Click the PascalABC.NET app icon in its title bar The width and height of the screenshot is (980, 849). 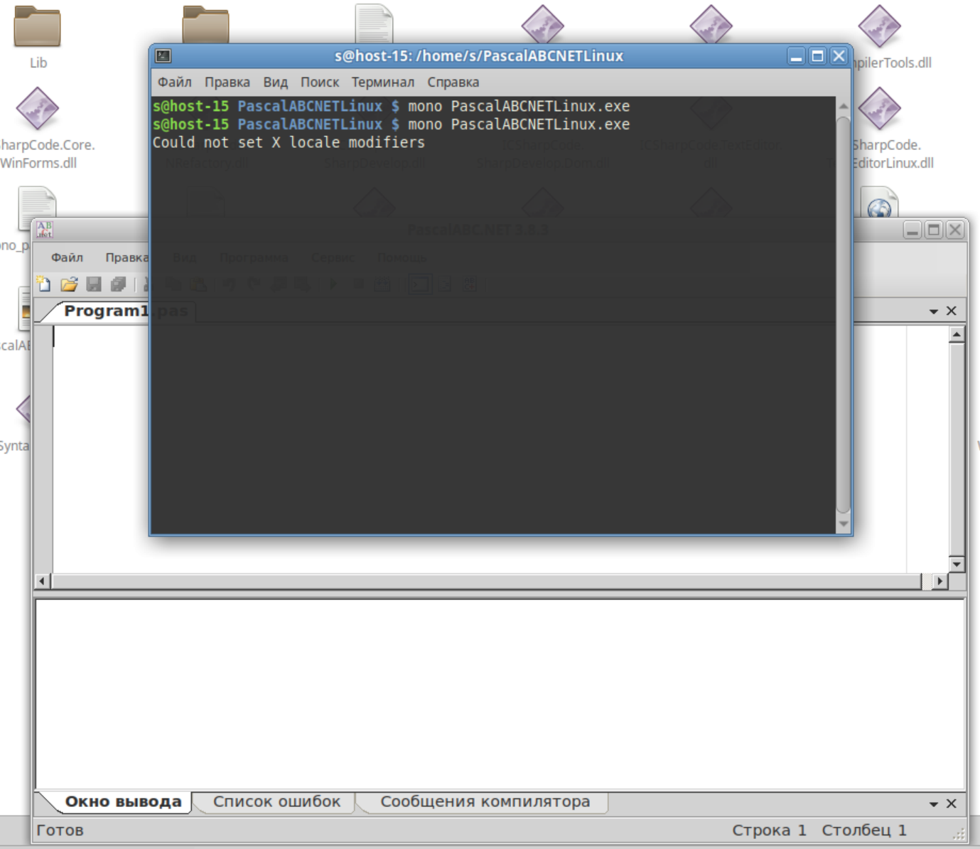click(44, 229)
